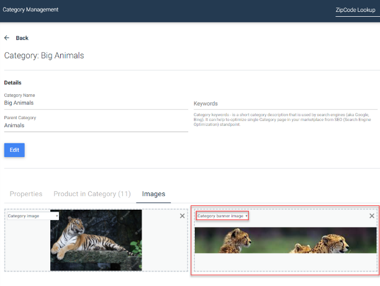Click the Details section label
Screen dimensions: 380x286
pyautogui.click(x=13, y=83)
